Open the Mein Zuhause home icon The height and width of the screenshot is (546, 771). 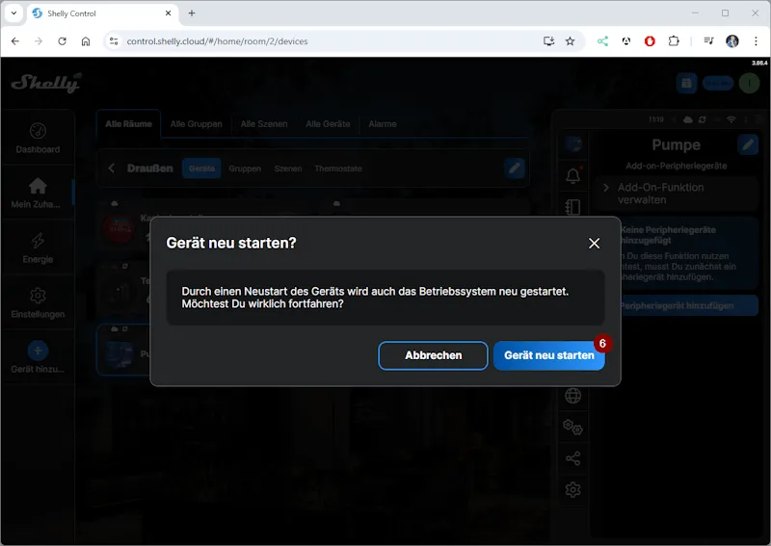tap(38, 186)
